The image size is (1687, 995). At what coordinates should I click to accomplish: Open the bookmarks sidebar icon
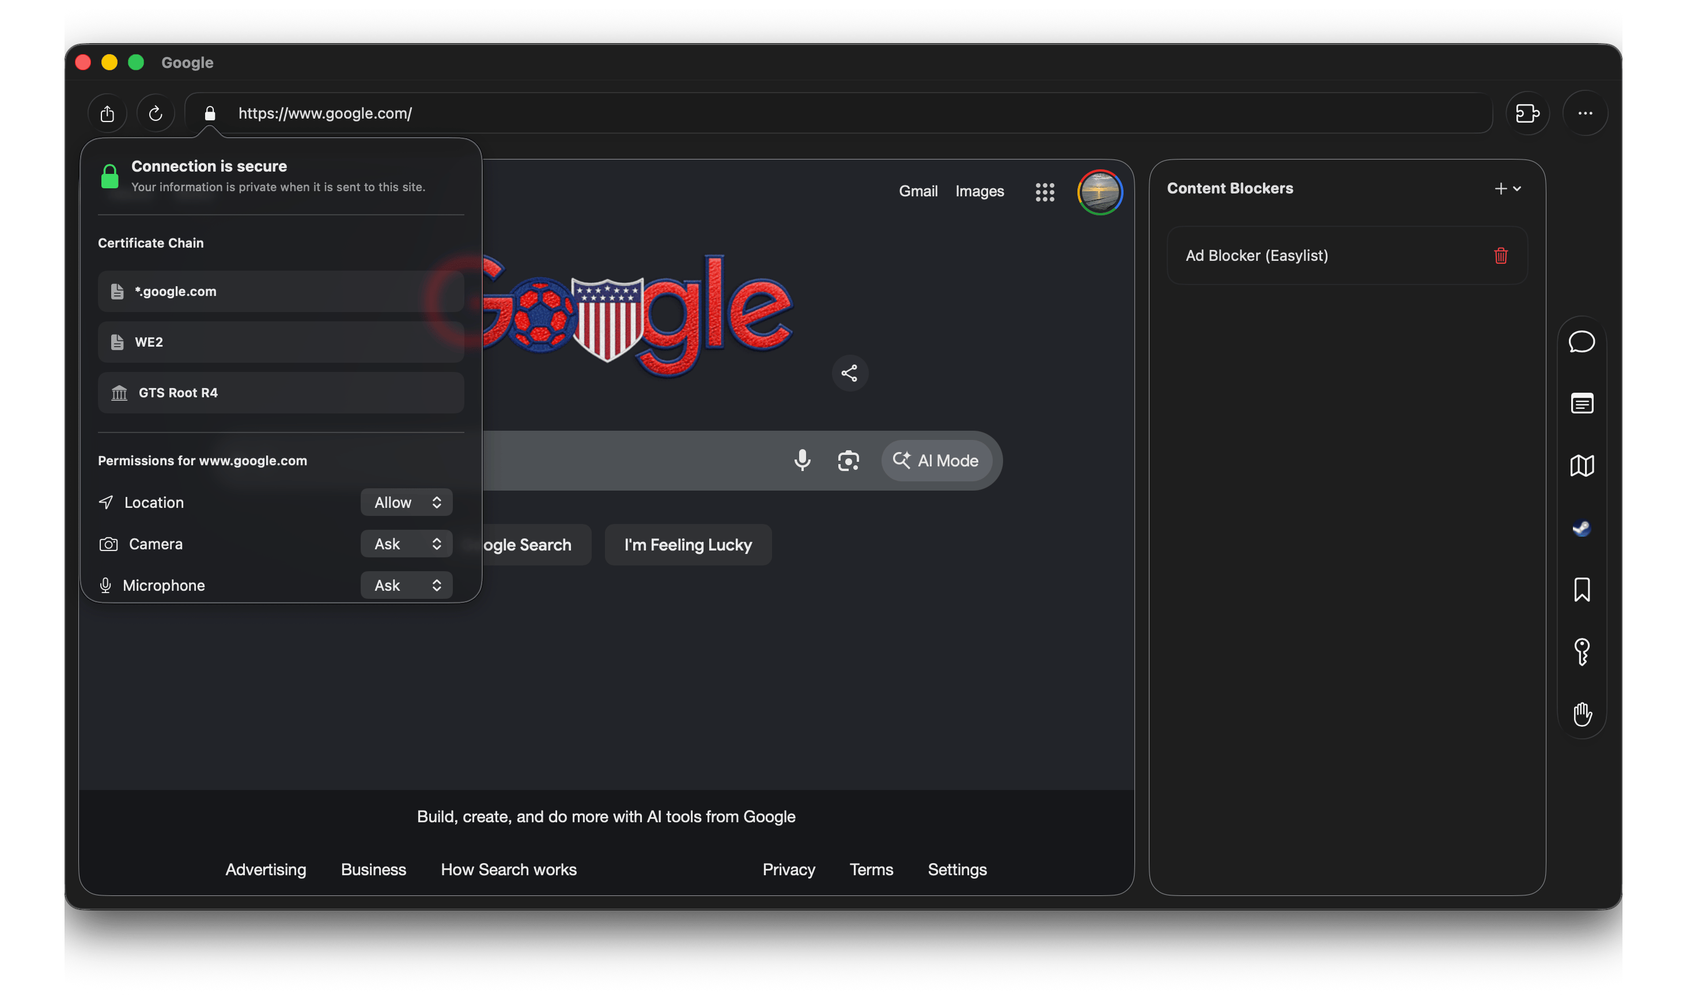tap(1582, 590)
